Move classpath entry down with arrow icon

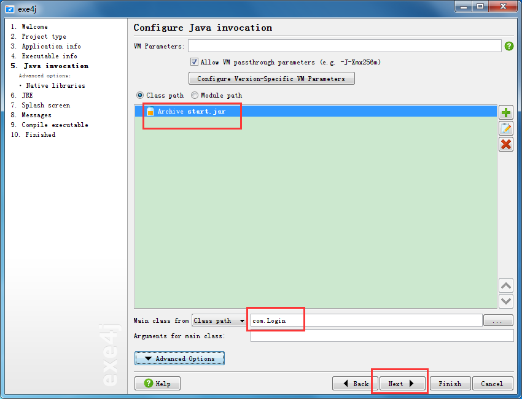(505, 301)
